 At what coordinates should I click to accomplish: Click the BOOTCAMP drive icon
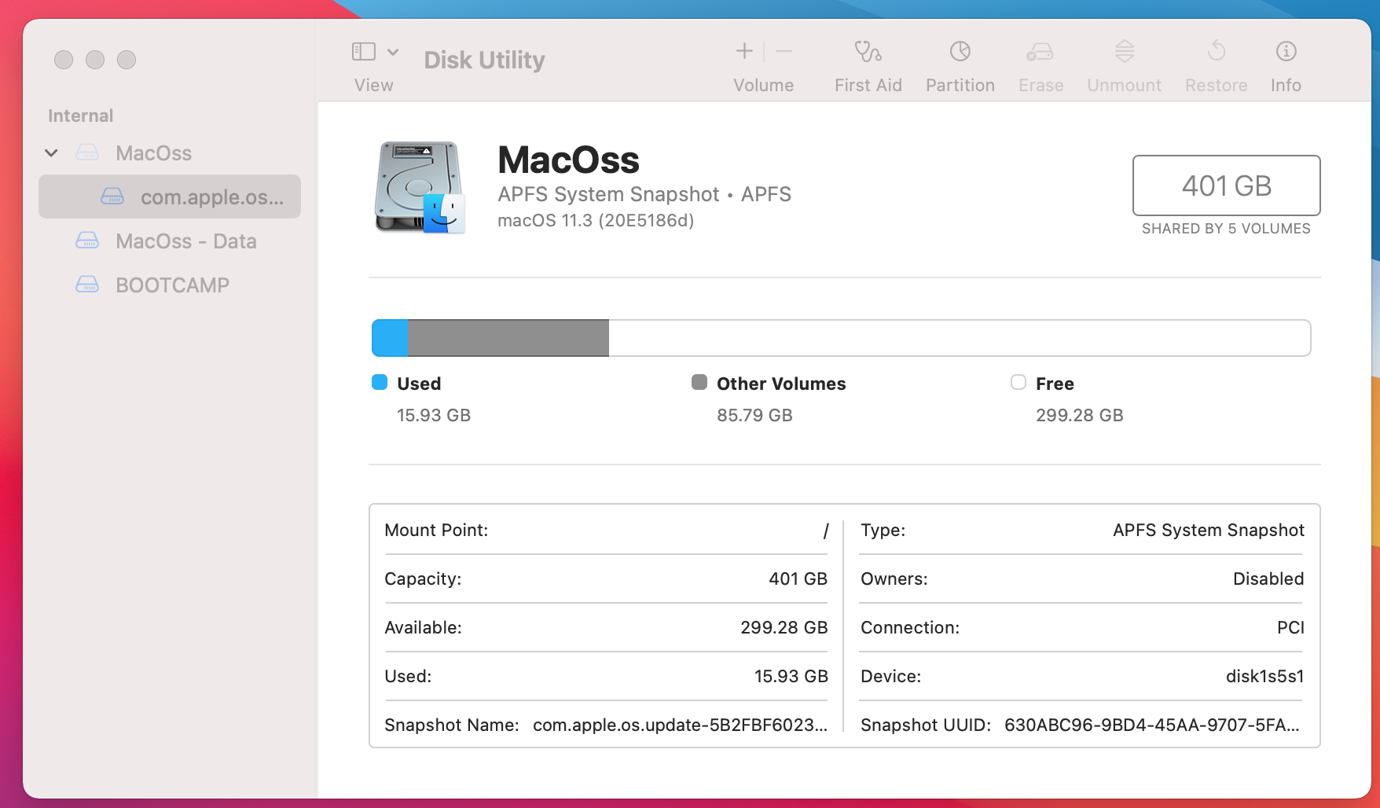(87, 285)
